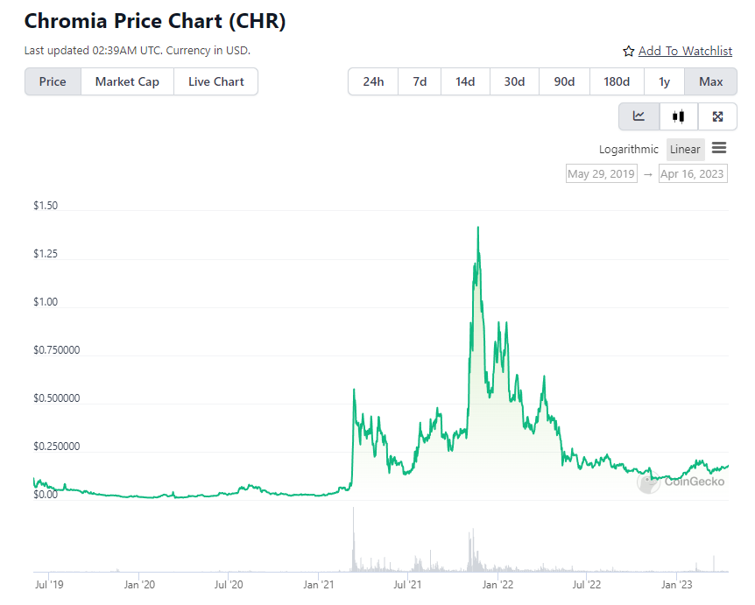Switch to candlestick chart icon
Screen dimensions: 755x605
click(x=678, y=116)
